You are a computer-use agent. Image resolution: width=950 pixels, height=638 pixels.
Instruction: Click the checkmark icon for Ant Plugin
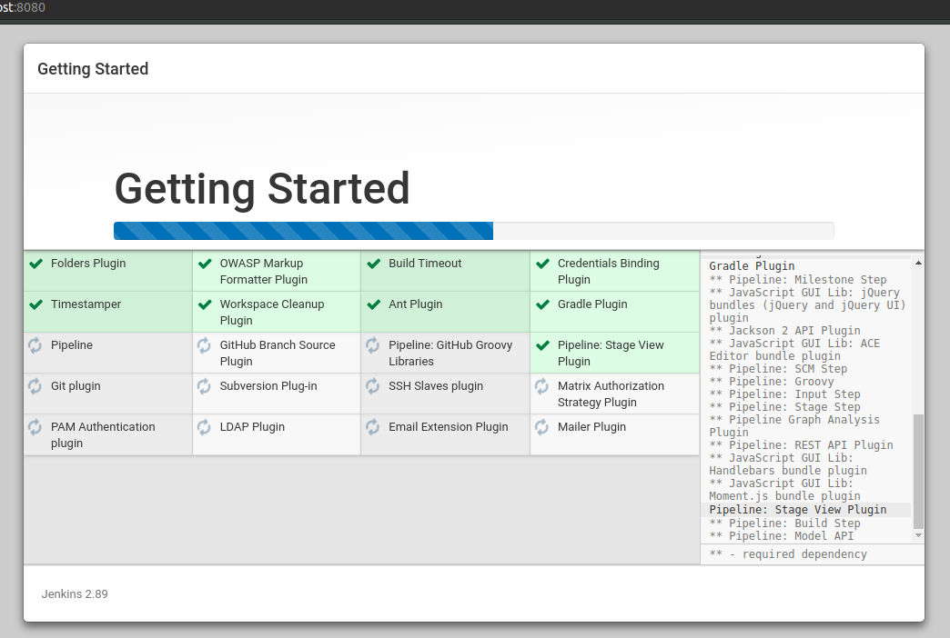(x=374, y=304)
